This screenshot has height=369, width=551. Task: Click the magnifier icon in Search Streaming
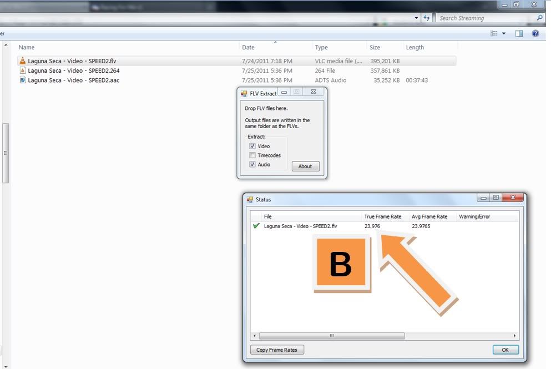[x=540, y=18]
